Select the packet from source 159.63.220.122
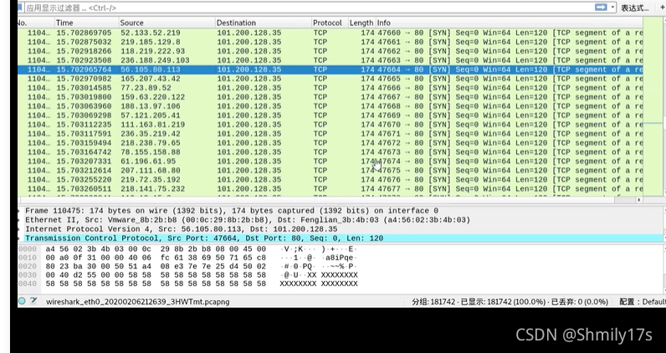666x353 pixels. pos(330,97)
